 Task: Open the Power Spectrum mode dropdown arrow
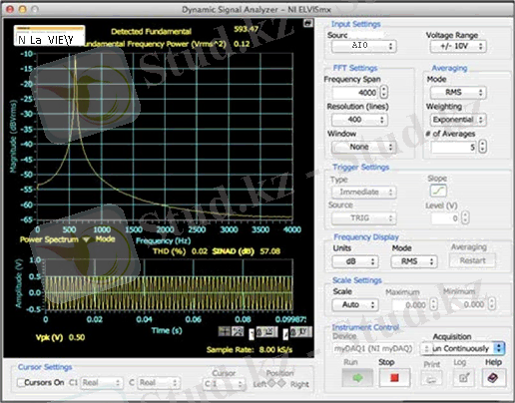pos(86,239)
